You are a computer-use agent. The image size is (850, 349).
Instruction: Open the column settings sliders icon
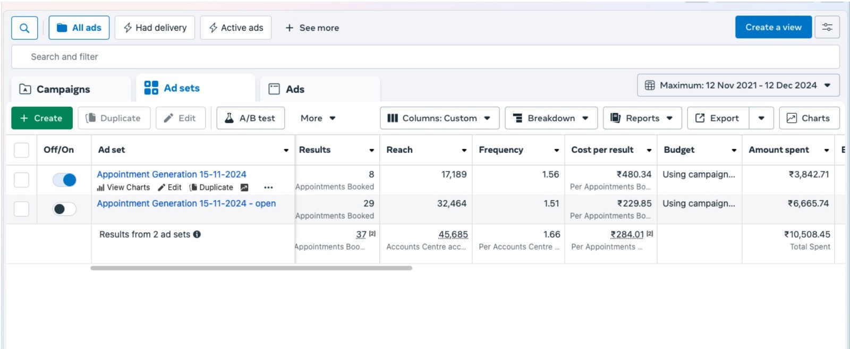827,27
